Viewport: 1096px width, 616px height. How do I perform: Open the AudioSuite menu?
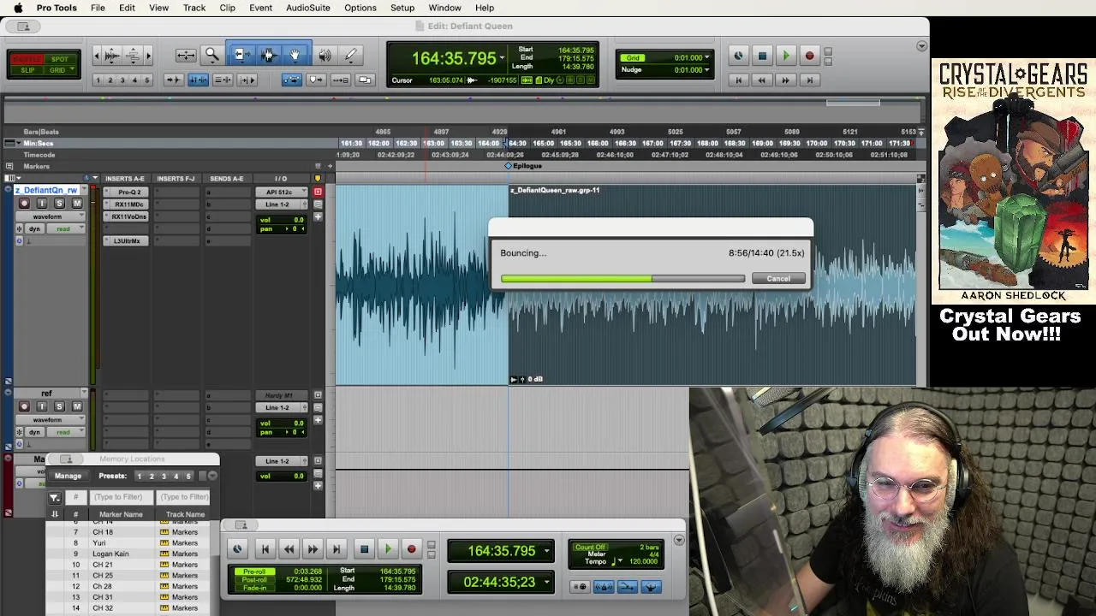(308, 8)
